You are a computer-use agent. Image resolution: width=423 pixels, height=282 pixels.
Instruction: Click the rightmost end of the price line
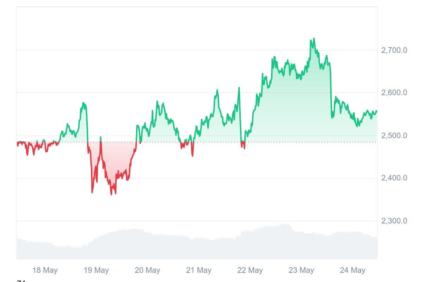tap(377, 111)
